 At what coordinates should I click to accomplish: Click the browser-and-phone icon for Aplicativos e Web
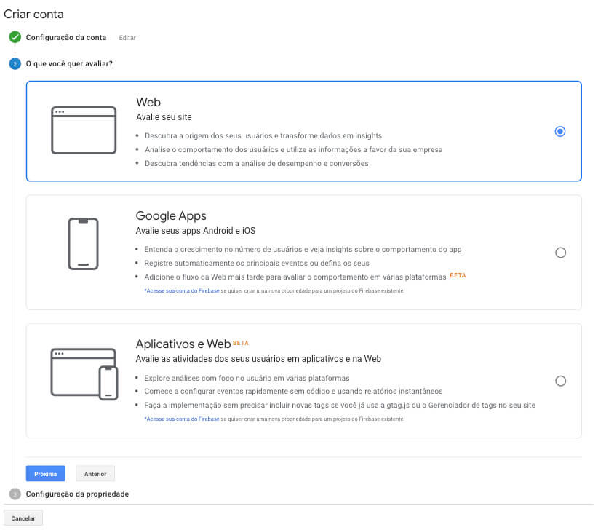(x=84, y=373)
